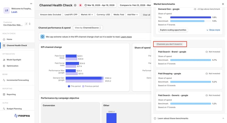227x123 pixels.
Task: Click Demand Gen Benchmark 1.5% bar
Action: [187, 21]
